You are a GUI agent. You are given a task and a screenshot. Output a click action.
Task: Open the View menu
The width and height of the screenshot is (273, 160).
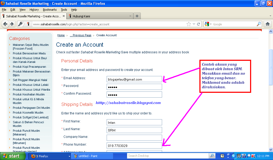coord(22,10)
